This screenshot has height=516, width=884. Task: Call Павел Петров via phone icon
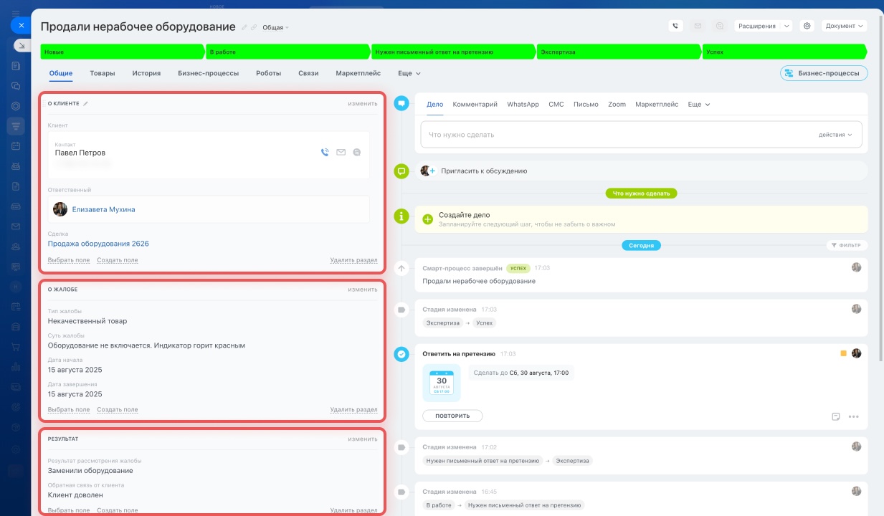coord(325,152)
